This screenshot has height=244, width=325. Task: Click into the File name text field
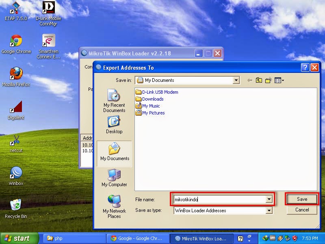220,200
